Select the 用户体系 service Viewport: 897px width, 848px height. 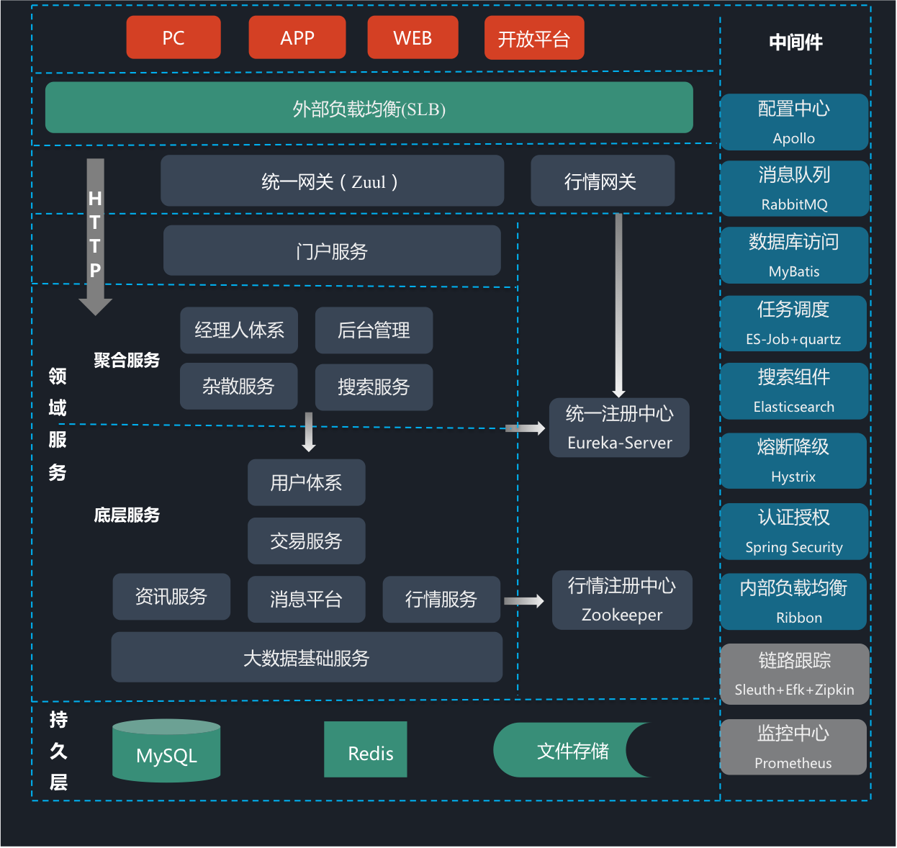pos(306,483)
